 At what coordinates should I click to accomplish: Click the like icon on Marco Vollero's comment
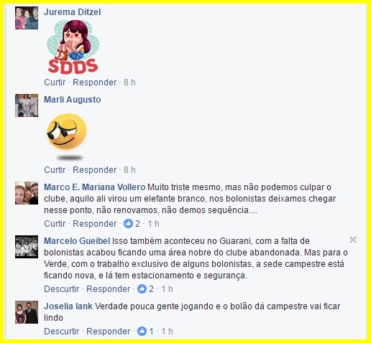128,224
